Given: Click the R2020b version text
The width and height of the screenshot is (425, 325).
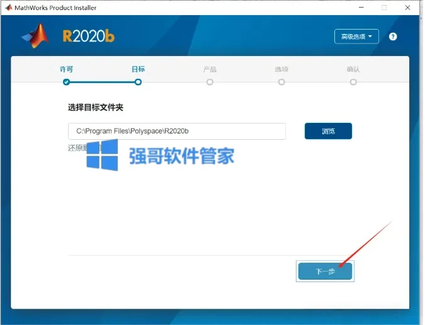Looking at the screenshot, I should (89, 37).
